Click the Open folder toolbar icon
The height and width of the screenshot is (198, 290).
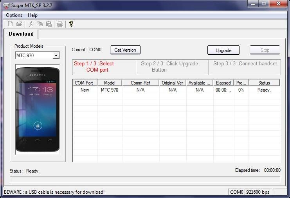19,24
